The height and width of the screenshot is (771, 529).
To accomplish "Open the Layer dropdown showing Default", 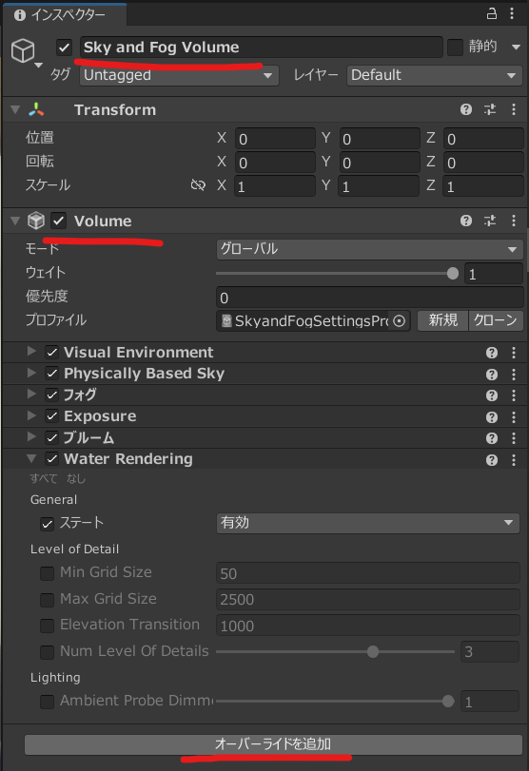I will tap(435, 75).
